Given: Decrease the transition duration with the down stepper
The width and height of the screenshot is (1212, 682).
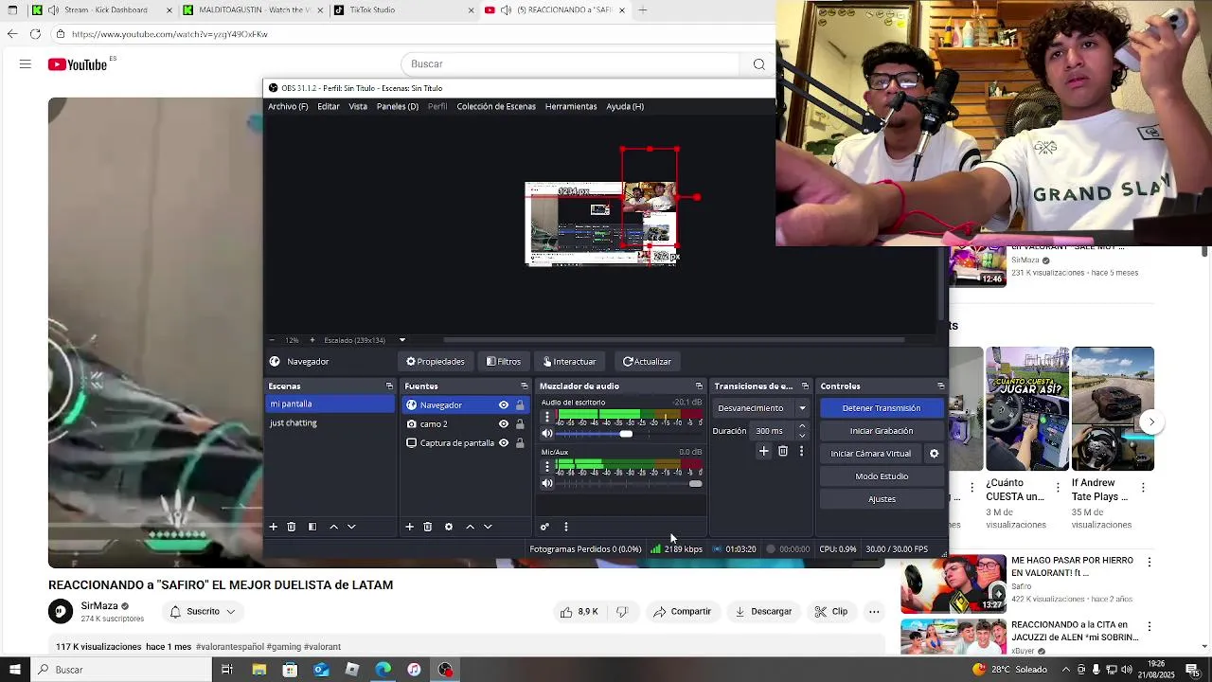Looking at the screenshot, I should [802, 436].
